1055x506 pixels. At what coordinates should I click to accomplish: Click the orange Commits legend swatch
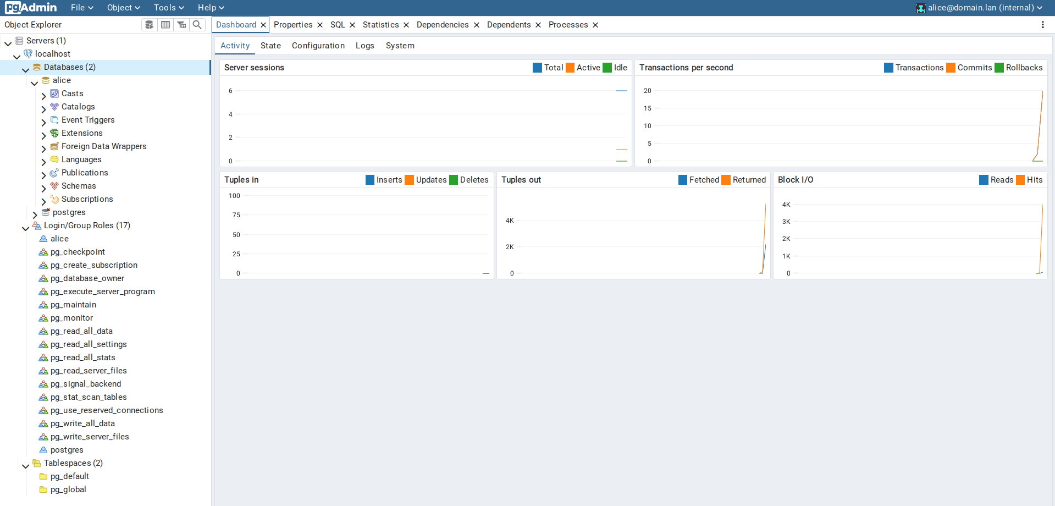pyautogui.click(x=951, y=68)
